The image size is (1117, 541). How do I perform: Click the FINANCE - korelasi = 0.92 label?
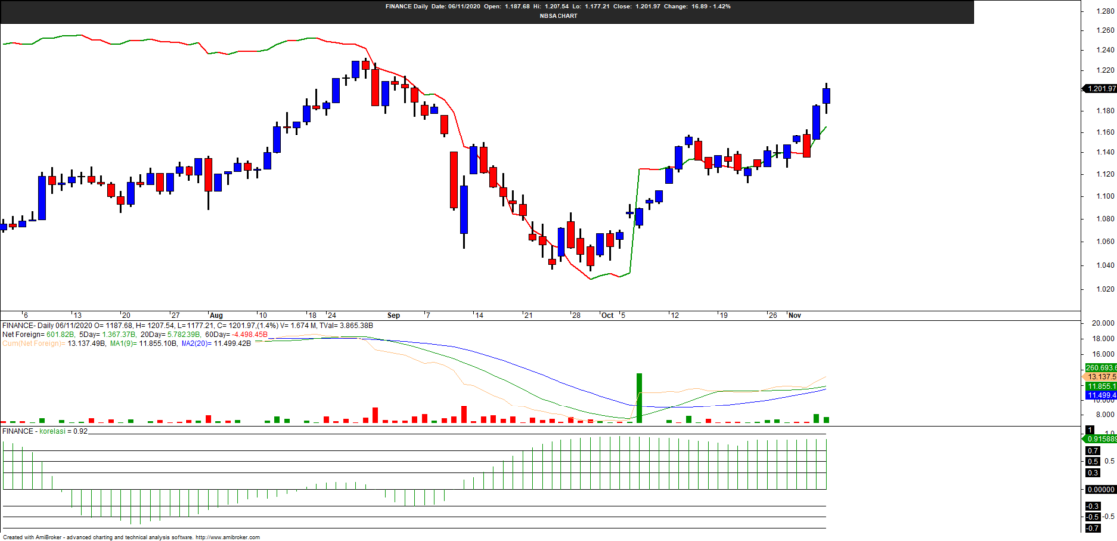(x=44, y=431)
